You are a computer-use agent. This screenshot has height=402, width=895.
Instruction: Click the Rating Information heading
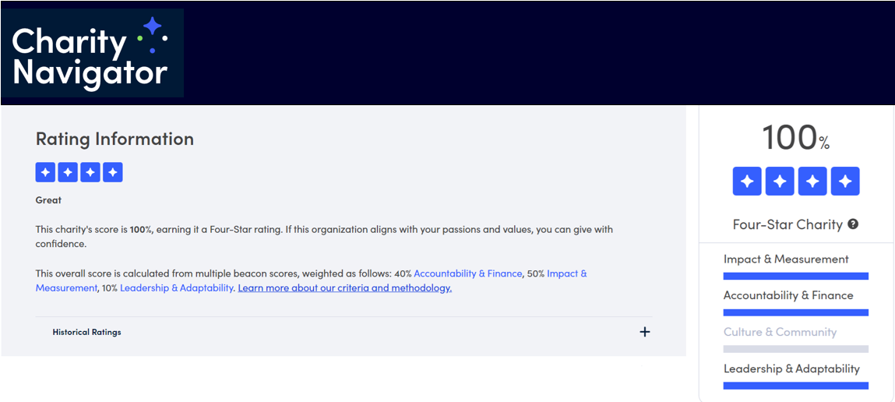coord(115,139)
